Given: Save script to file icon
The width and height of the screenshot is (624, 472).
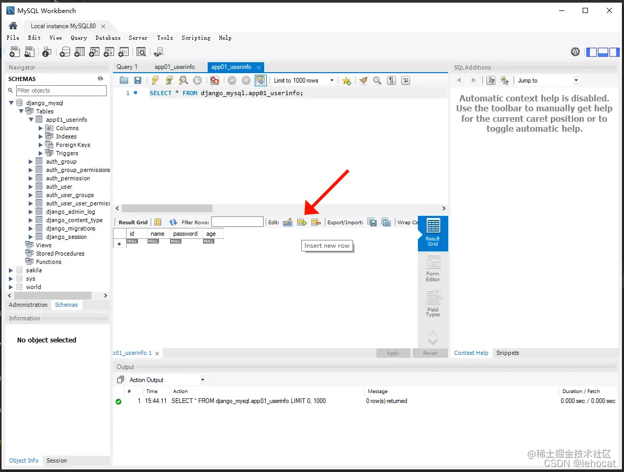Looking at the screenshot, I should pyautogui.click(x=138, y=80).
